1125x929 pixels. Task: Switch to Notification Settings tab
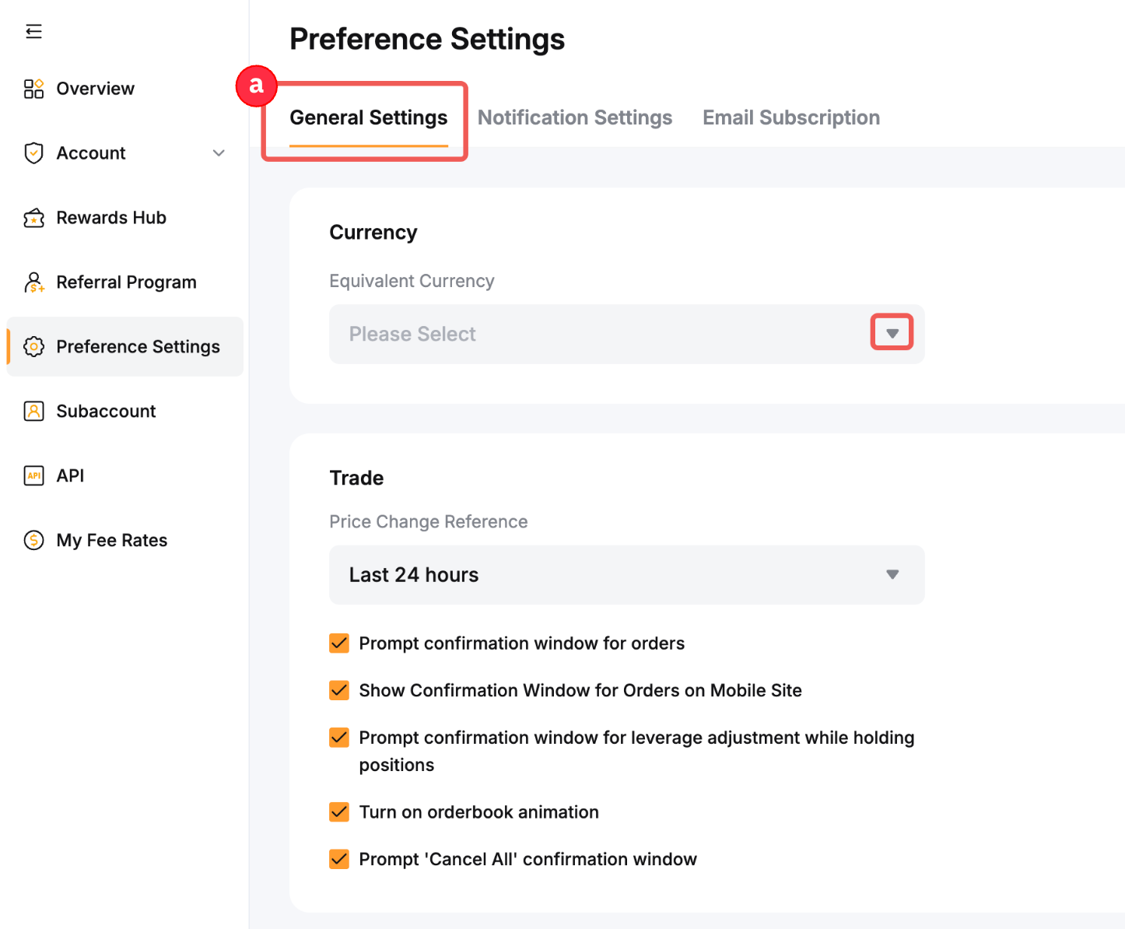[x=574, y=117]
